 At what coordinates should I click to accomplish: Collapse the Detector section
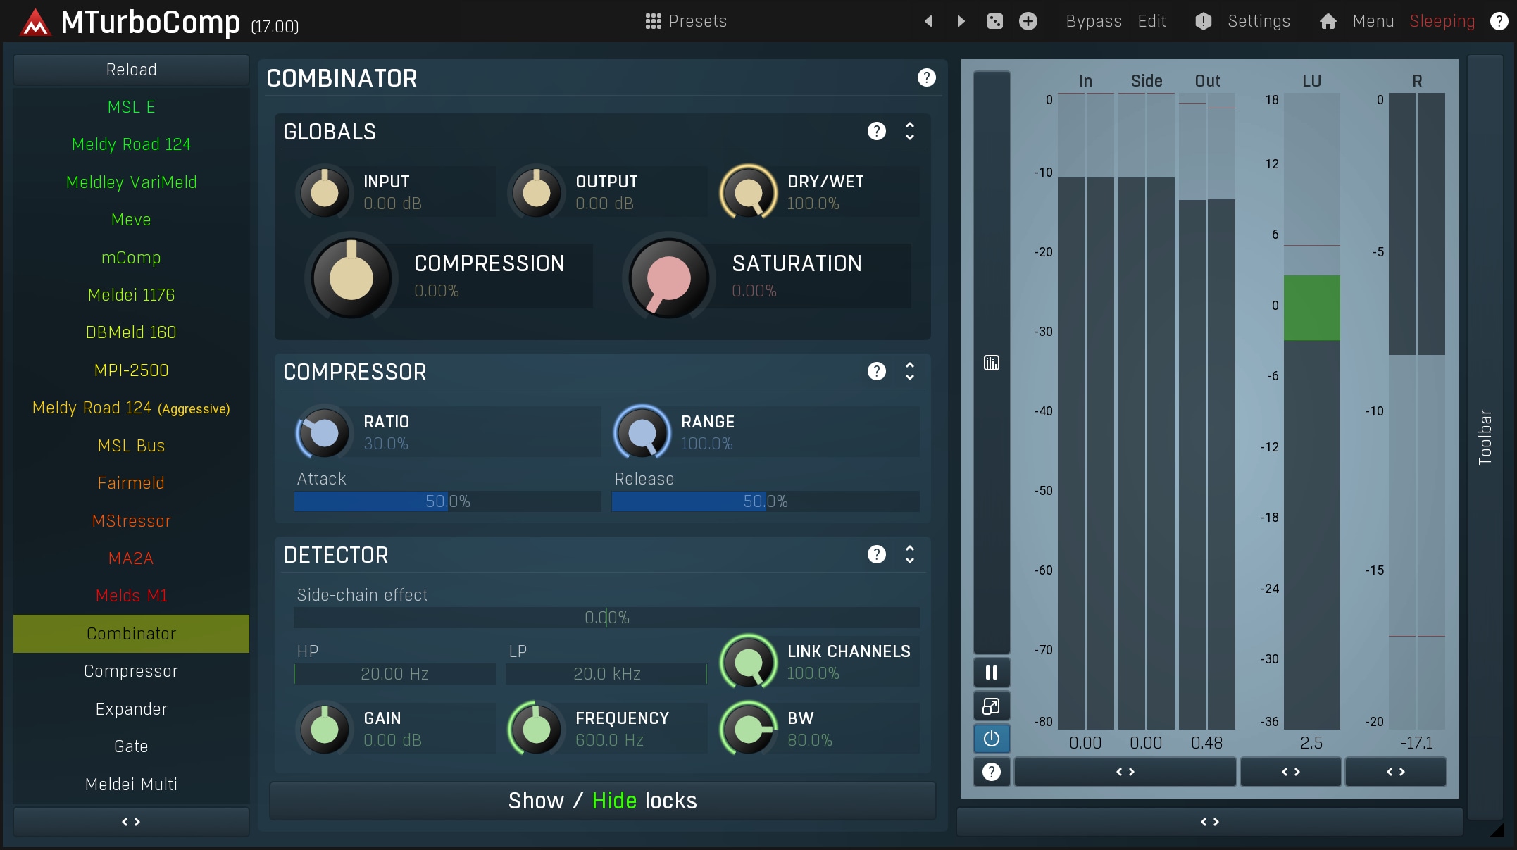click(x=910, y=554)
